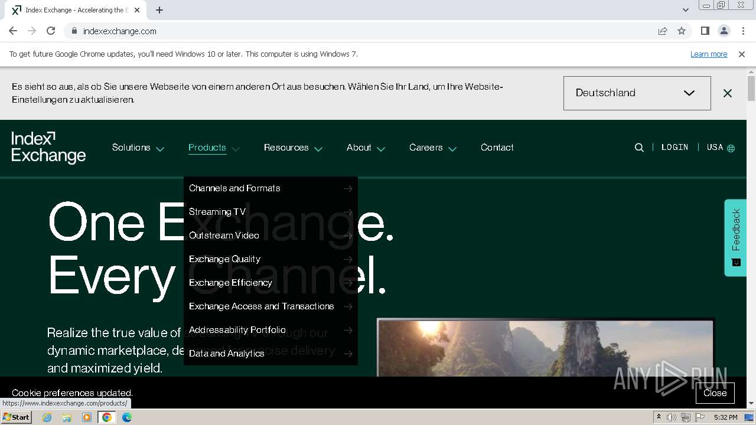Show the tab search dropdown arrow

pyautogui.click(x=685, y=10)
